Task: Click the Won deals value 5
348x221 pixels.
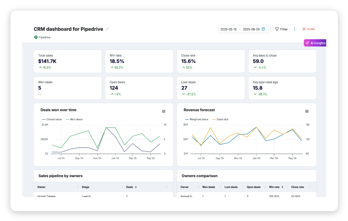Action: 40,88
